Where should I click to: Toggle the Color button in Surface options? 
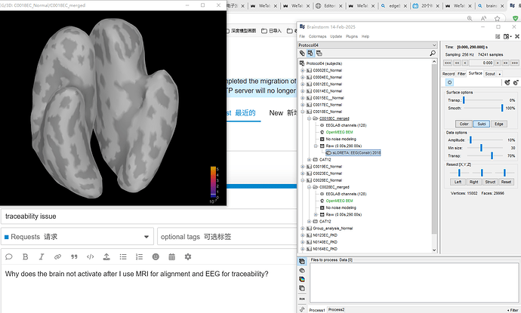click(x=464, y=124)
